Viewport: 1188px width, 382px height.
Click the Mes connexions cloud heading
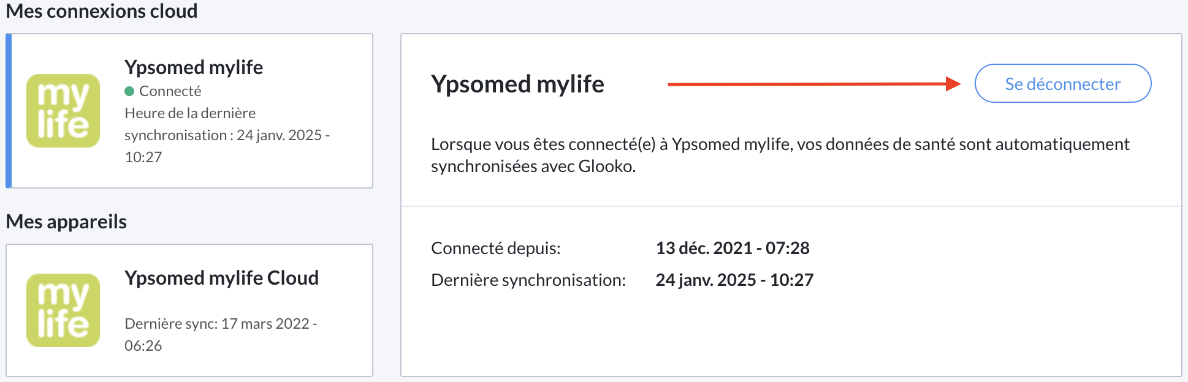coord(102,11)
